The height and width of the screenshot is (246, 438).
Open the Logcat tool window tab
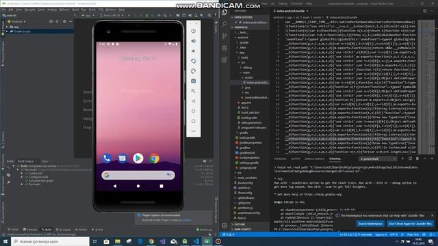click(64, 230)
